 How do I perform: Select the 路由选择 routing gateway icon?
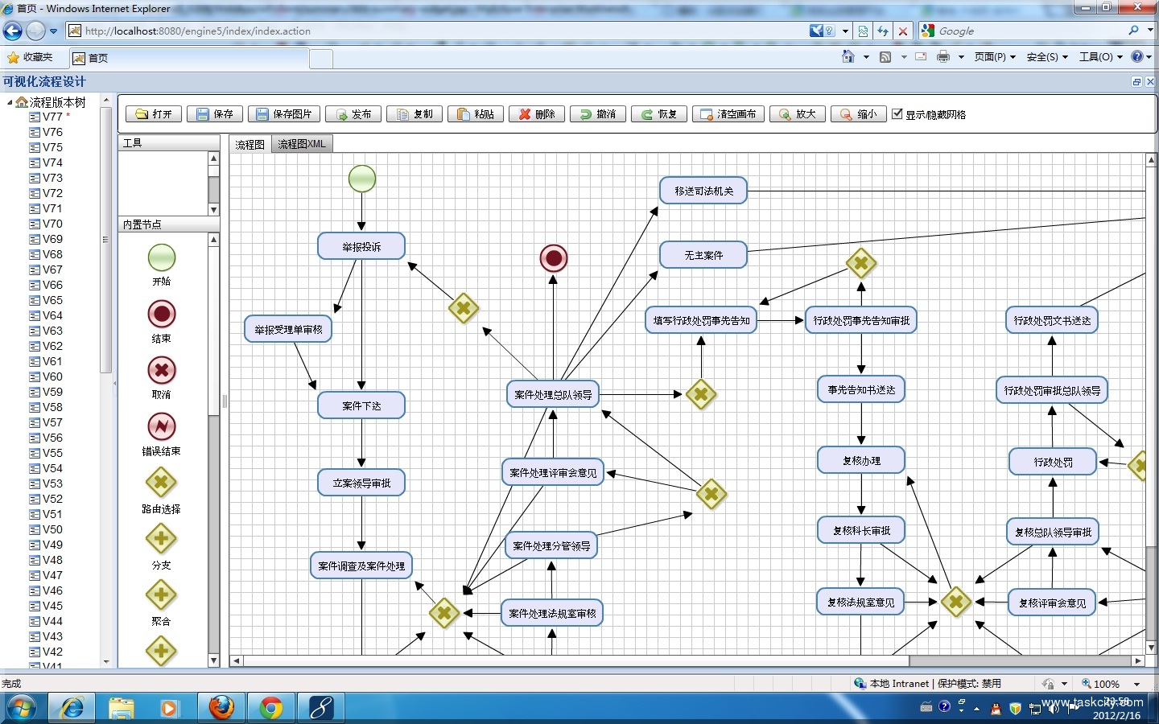point(161,483)
